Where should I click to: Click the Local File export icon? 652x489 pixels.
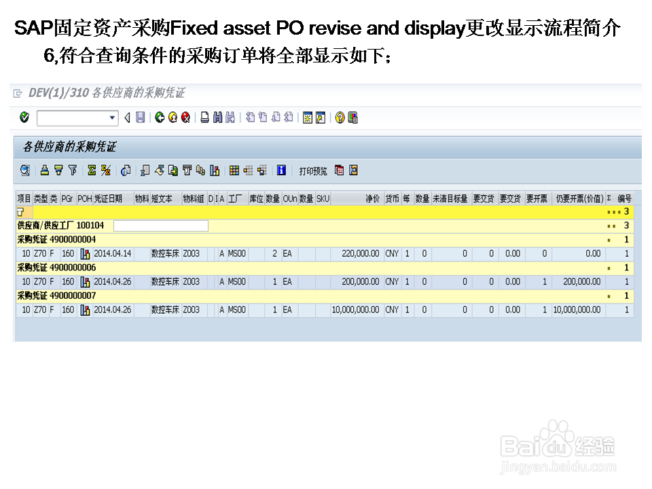point(173,170)
